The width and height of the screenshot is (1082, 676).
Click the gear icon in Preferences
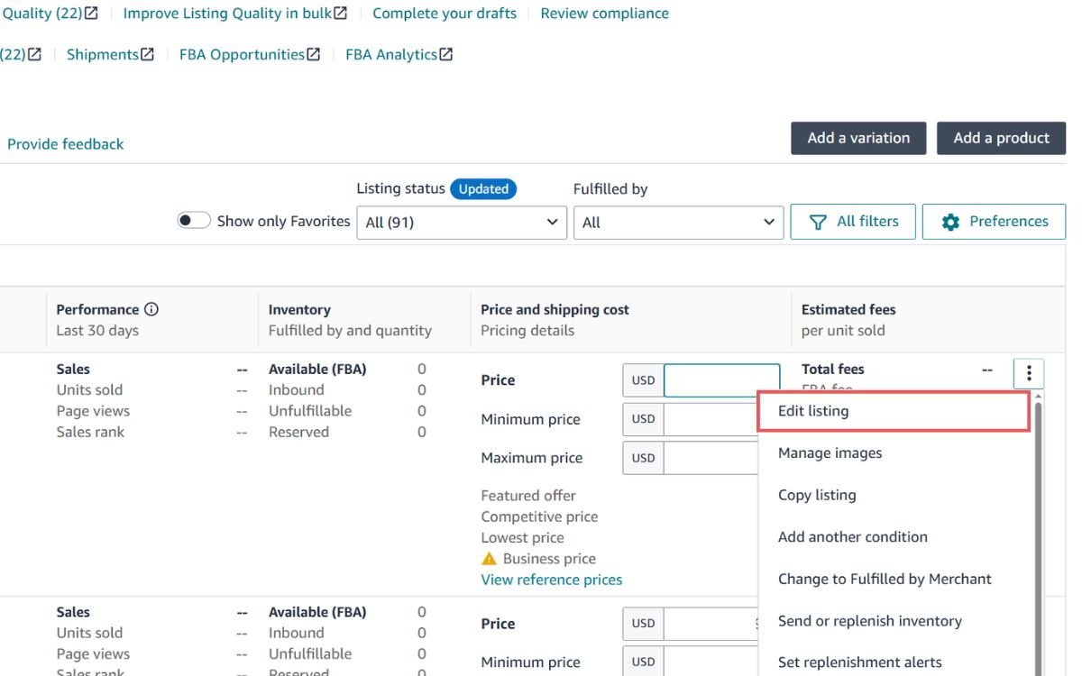point(950,222)
